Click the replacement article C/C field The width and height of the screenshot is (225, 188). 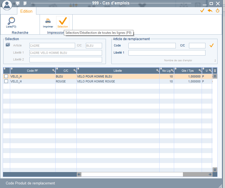[x=197, y=46]
